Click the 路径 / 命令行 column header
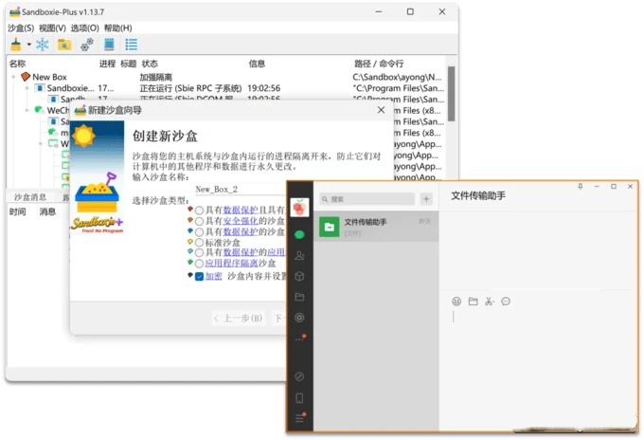 379,64
